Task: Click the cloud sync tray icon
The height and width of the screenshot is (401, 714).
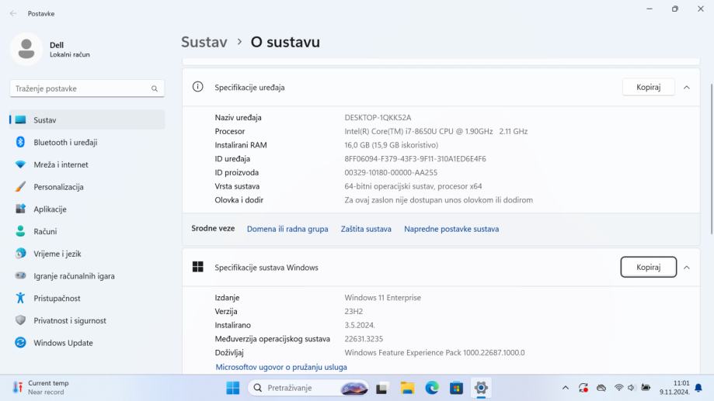Action: [601, 388]
